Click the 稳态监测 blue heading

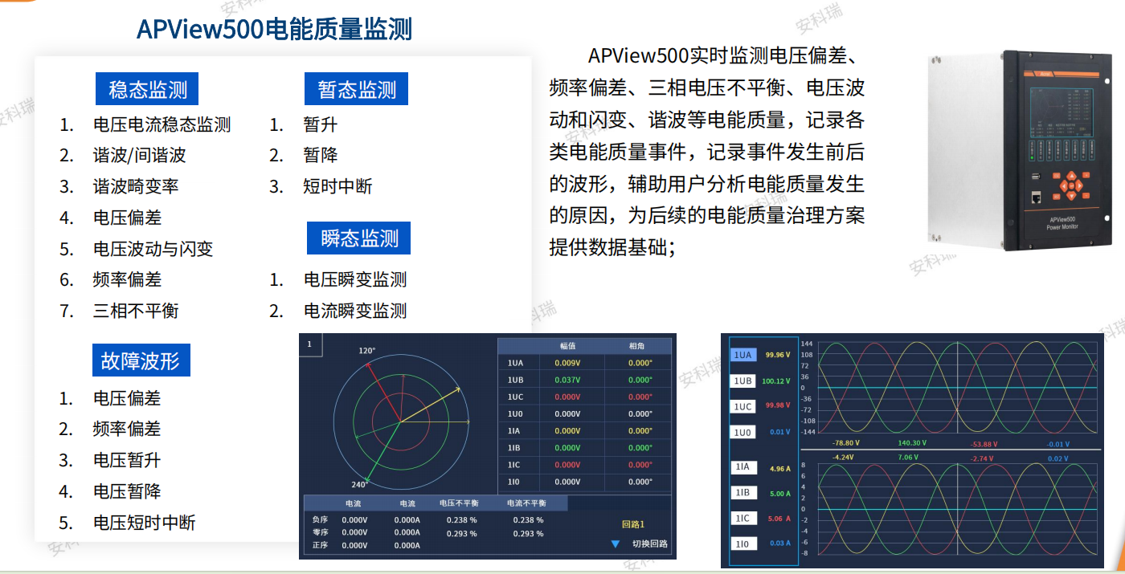[x=147, y=88]
